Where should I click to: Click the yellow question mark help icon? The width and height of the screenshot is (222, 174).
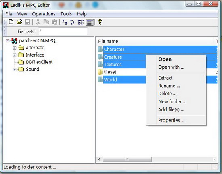pos(100,22)
